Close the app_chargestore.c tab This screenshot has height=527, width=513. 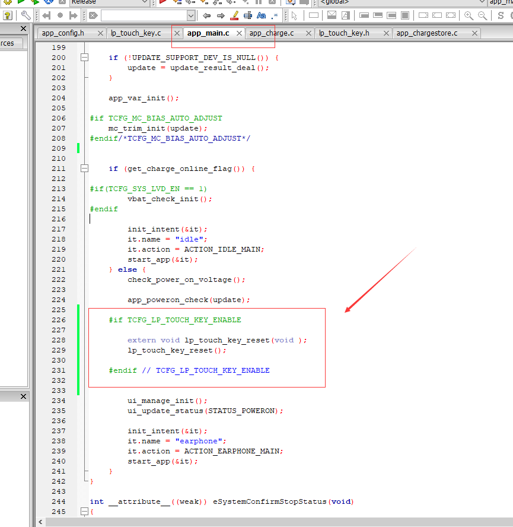[x=474, y=33]
